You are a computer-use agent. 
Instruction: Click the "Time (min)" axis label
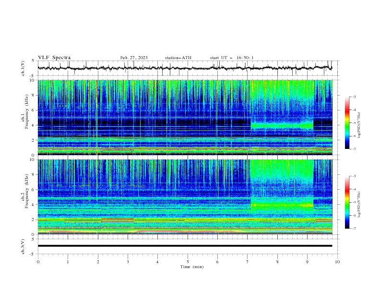pyautogui.click(x=192, y=267)
